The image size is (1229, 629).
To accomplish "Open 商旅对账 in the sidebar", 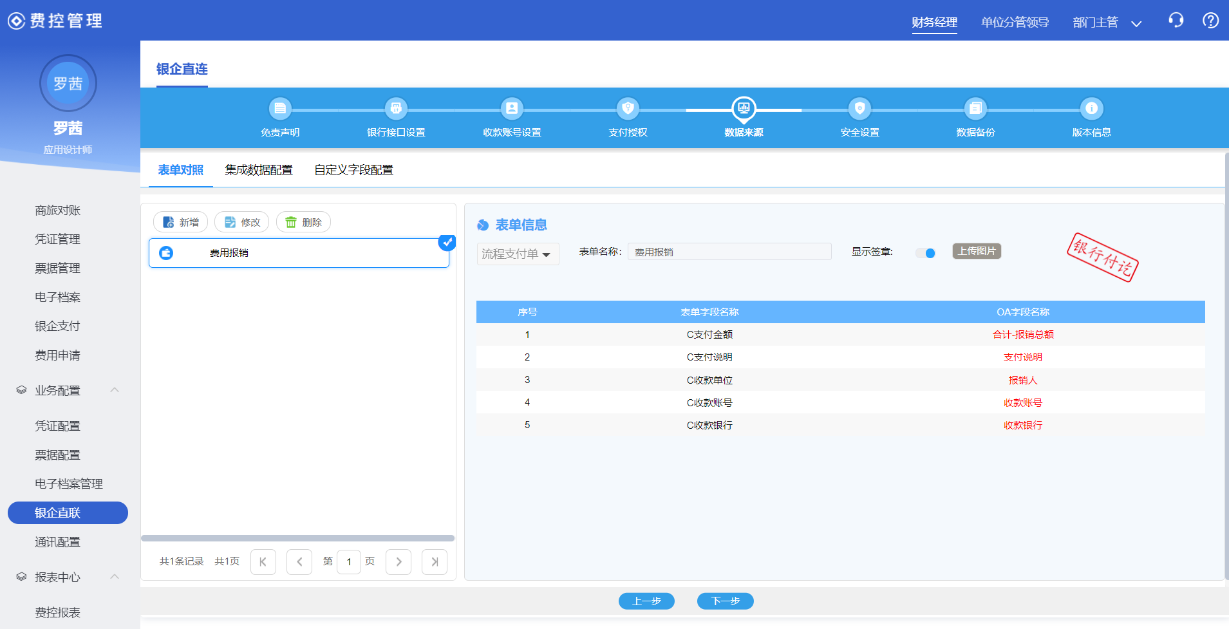I will coord(57,211).
